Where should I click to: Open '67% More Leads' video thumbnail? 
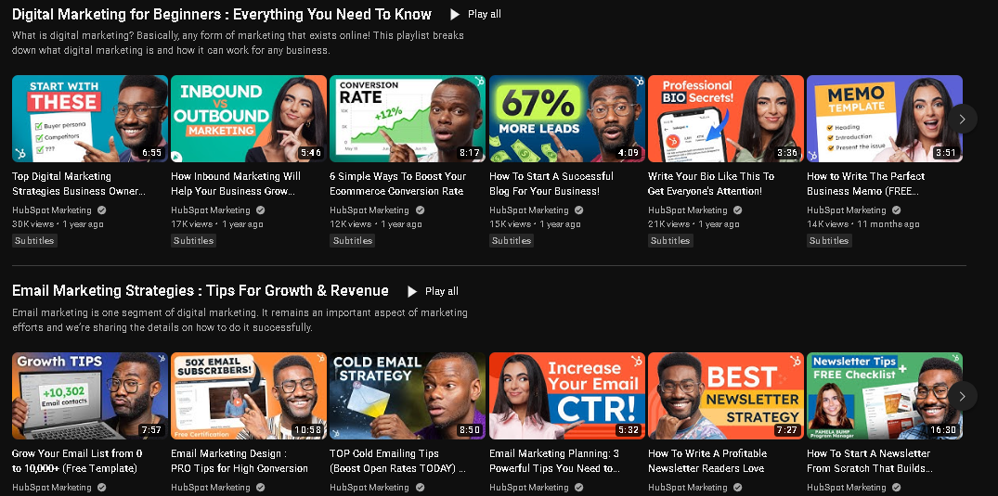pos(567,119)
